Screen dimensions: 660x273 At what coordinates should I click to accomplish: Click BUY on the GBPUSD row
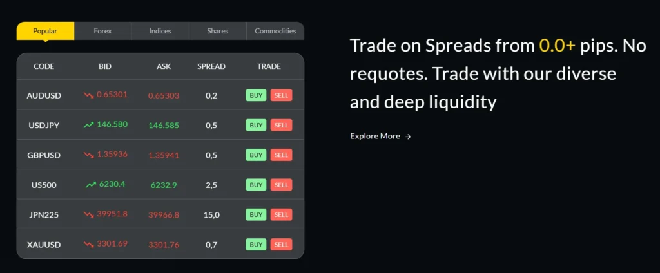coord(256,155)
